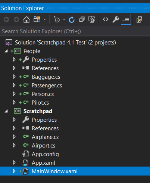
Task: Select the MainWindow.xaml file
Action: coord(55,171)
